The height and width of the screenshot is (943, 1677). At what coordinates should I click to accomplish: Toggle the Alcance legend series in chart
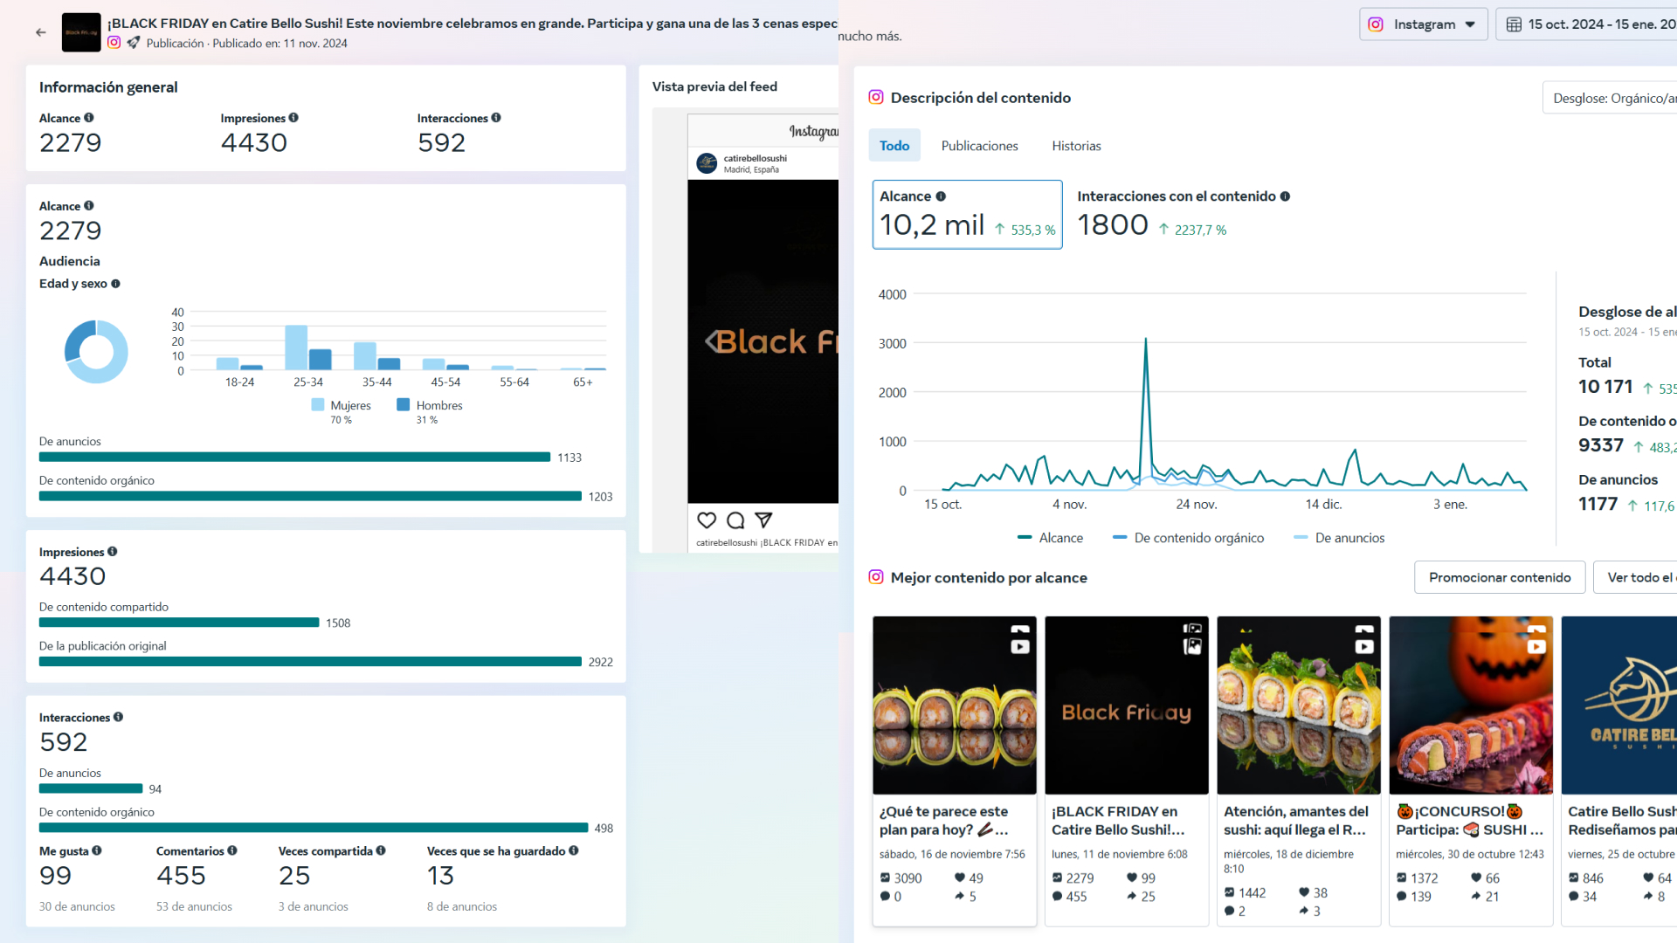tap(1051, 538)
